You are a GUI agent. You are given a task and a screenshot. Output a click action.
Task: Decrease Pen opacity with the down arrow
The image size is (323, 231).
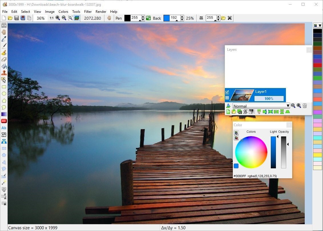tap(143, 20)
